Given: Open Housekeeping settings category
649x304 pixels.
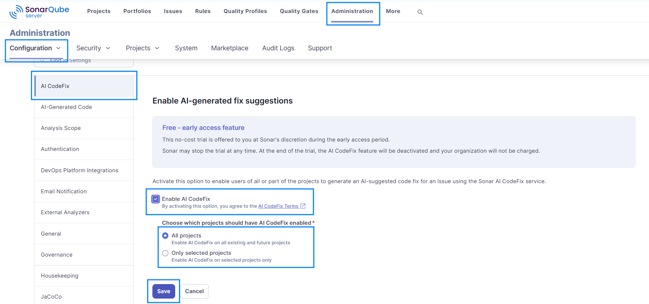Looking at the screenshot, I should 84,276.
